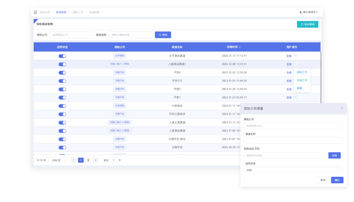Expand the 保险公司 filter dropdown above table

click(x=71, y=35)
